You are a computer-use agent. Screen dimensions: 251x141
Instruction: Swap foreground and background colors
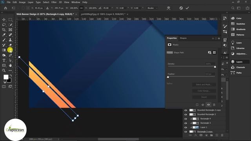tap(11, 75)
